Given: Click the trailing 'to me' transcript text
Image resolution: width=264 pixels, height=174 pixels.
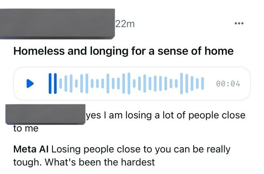Looking at the screenshot, I should [x=26, y=128].
